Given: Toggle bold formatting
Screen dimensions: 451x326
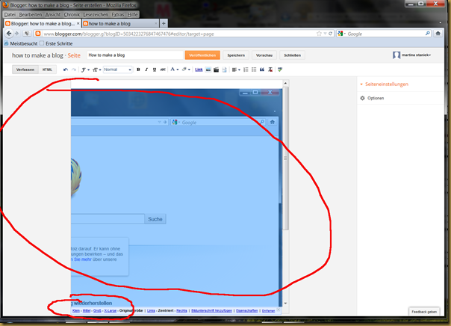Looking at the screenshot, I should pyautogui.click(x=138, y=70).
